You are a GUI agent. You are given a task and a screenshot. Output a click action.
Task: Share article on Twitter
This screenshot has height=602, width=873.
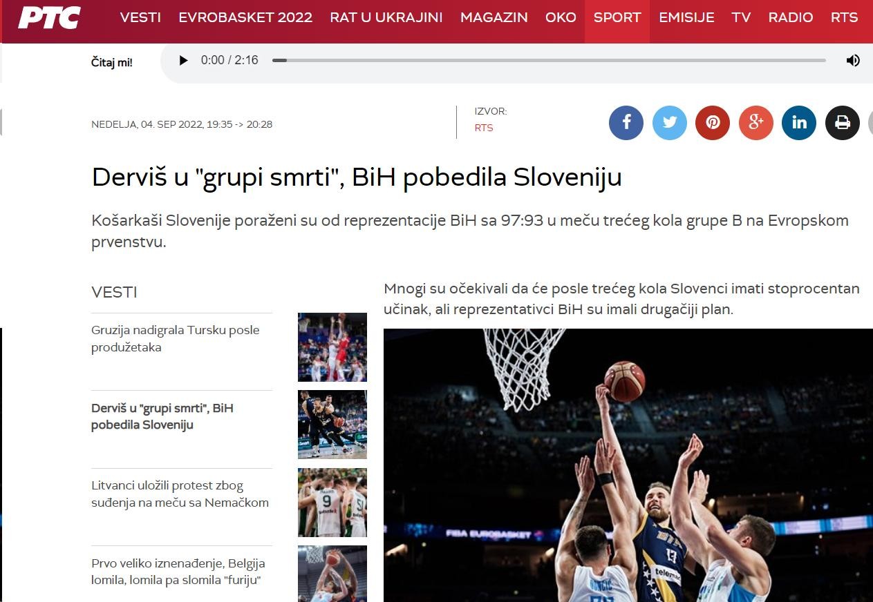pos(670,123)
